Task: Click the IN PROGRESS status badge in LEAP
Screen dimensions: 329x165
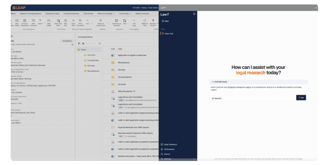Action: pos(67,41)
